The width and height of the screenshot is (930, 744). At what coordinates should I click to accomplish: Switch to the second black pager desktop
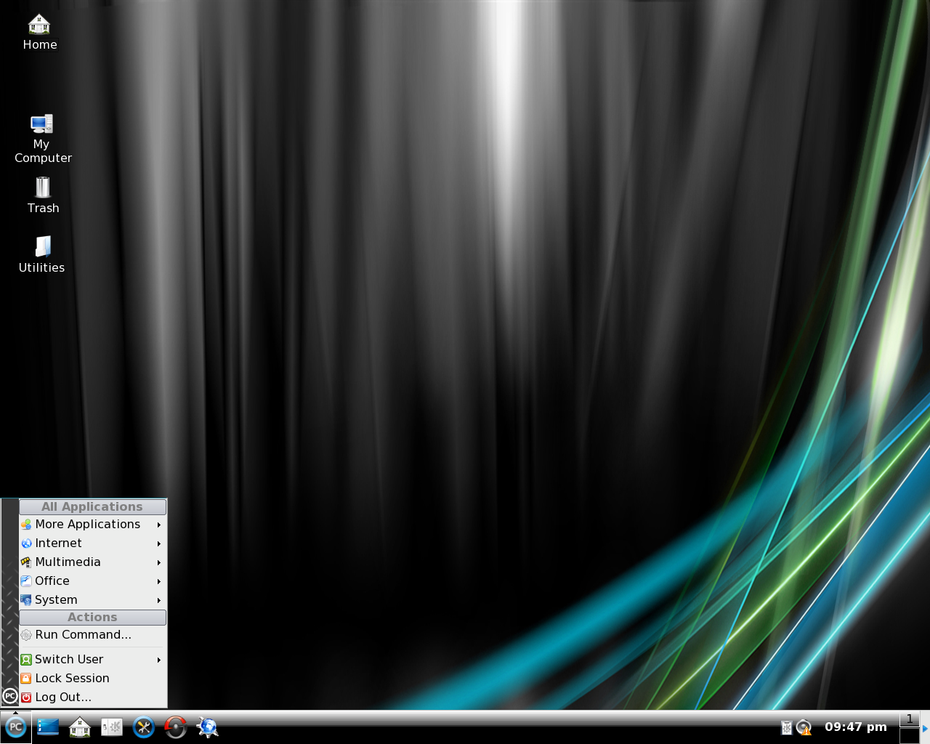click(x=909, y=735)
